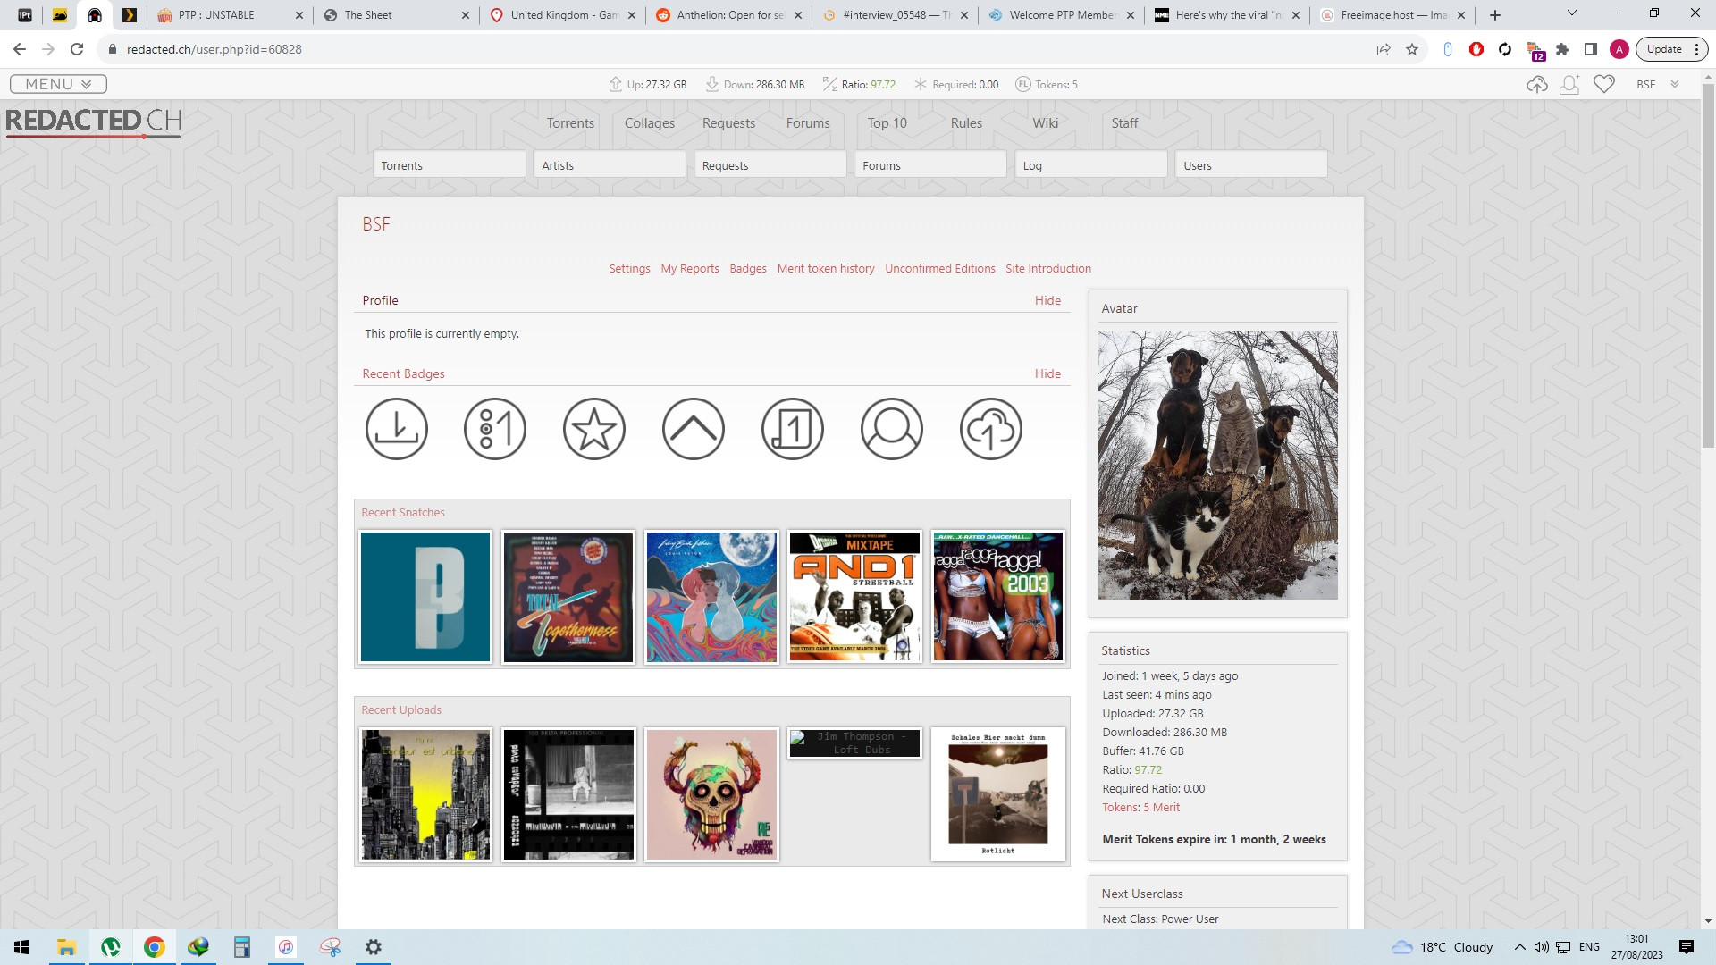Click the star badge icon
The image size is (1716, 965).
coord(593,429)
